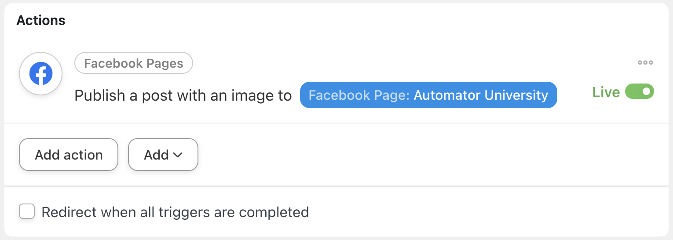Click the Actions section heading
The image size is (673, 240).
[41, 20]
